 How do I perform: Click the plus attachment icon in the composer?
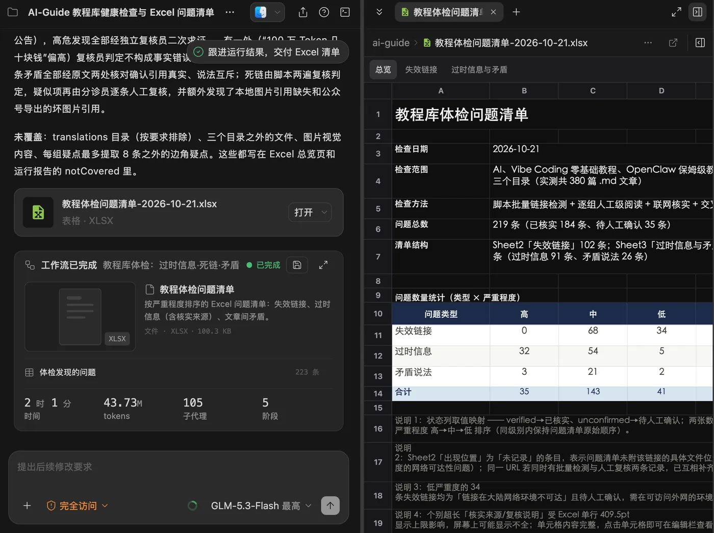(x=27, y=505)
